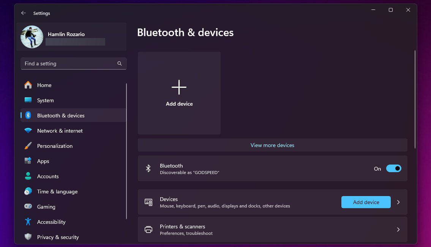The height and width of the screenshot is (247, 431).
Task: Click the main content vertical scrollbar
Action: pyautogui.click(x=415, y=99)
